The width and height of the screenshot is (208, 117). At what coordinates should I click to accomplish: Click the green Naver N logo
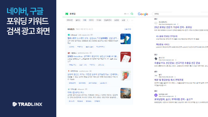pos(67,14)
